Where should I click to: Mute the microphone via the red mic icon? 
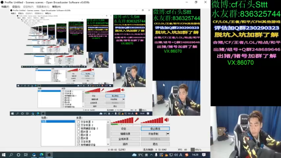(137, 120)
